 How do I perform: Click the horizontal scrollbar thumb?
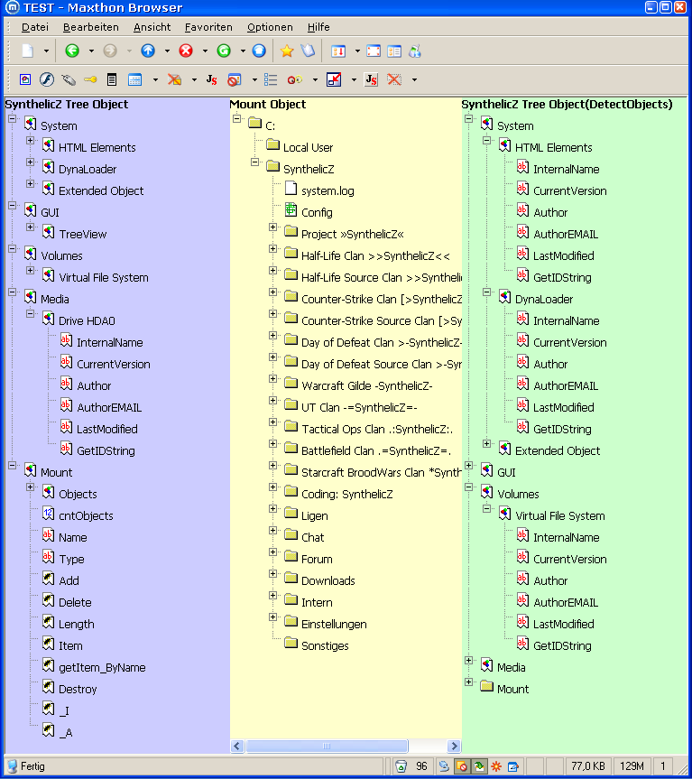point(327,747)
